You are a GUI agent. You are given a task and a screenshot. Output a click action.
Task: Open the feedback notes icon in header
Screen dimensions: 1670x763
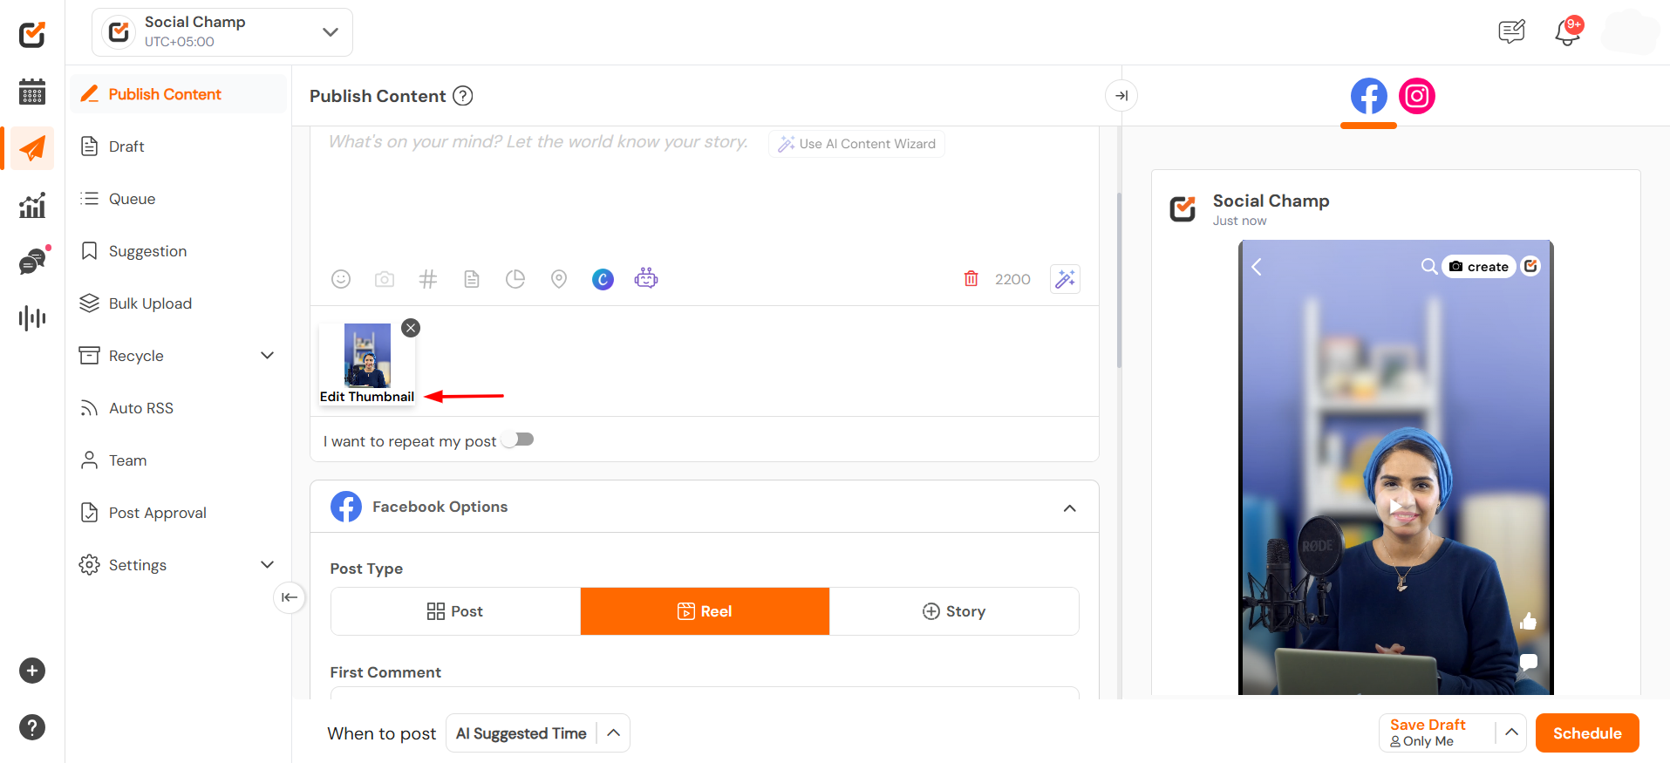coord(1511,32)
